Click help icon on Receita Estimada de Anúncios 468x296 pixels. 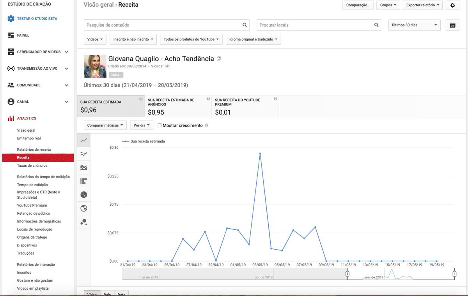[208, 99]
